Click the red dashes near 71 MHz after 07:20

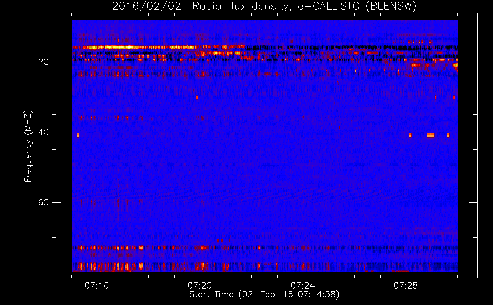[x=223, y=240]
